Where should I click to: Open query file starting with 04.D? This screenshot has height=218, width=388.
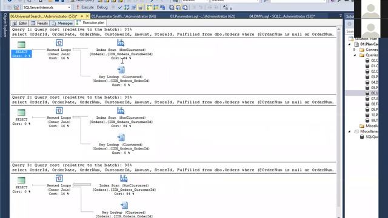(372, 82)
